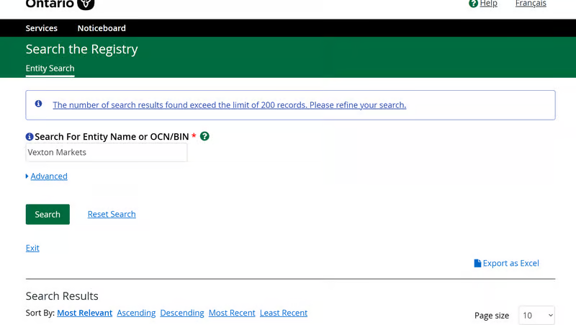Click inside the entity name input field
Viewport: 576px width, 325px height.
coord(107,152)
